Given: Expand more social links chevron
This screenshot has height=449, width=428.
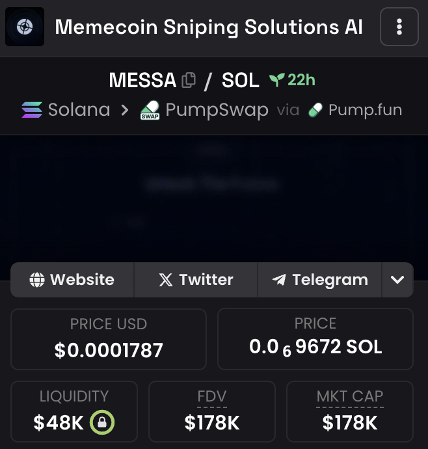Looking at the screenshot, I should click(397, 279).
